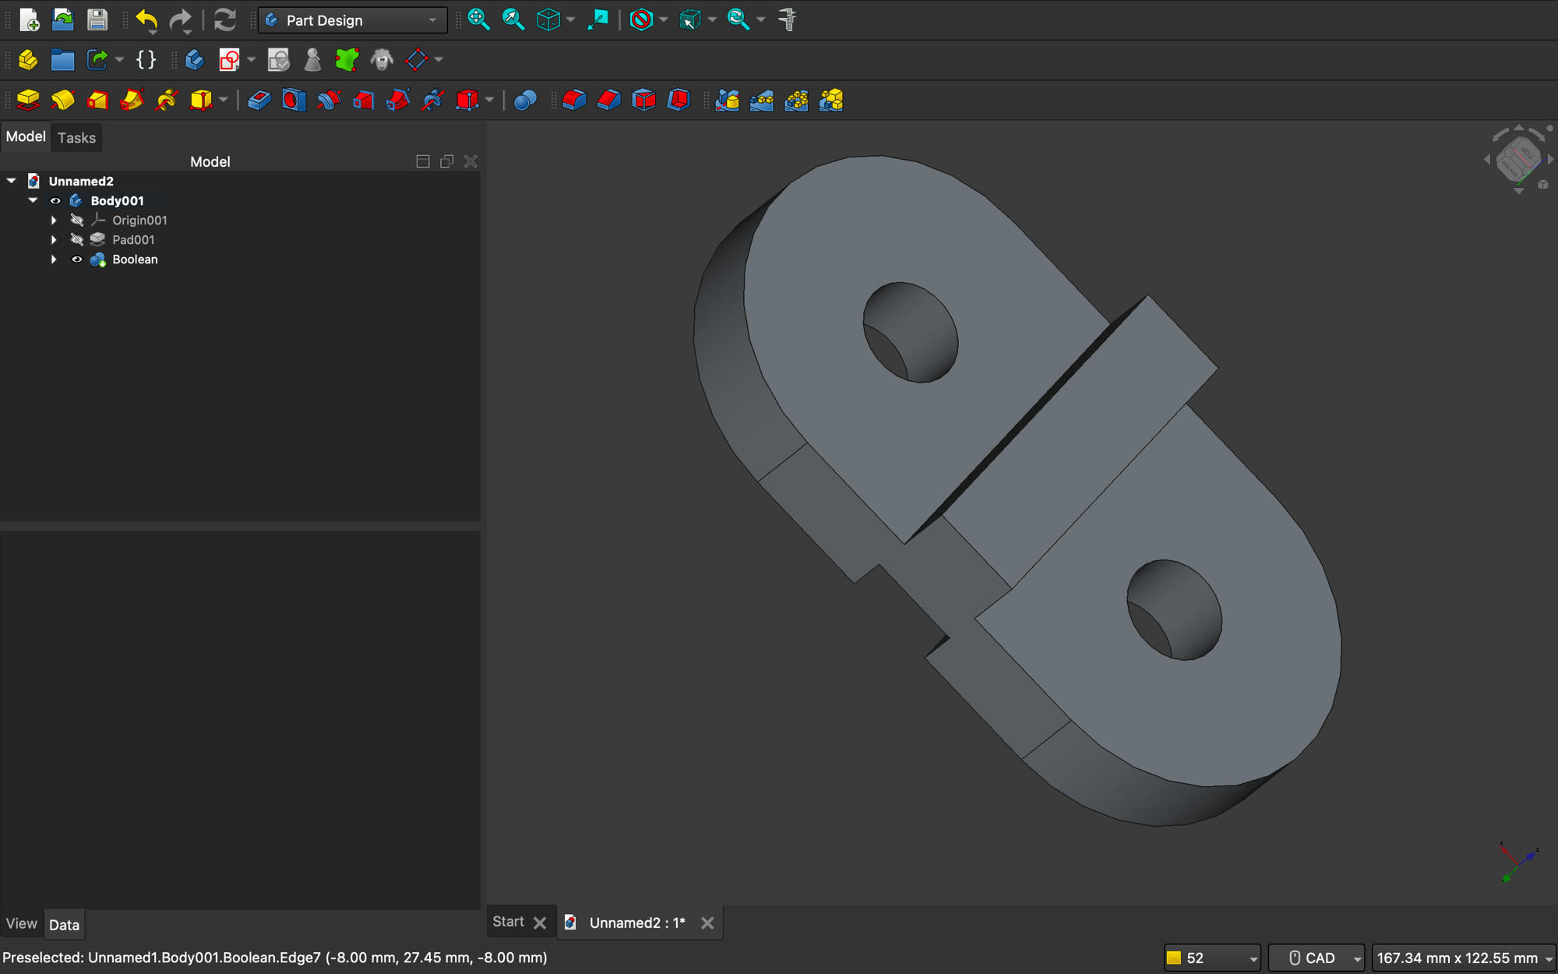Switch to the Tasks panel
1558x974 pixels.
76,137
